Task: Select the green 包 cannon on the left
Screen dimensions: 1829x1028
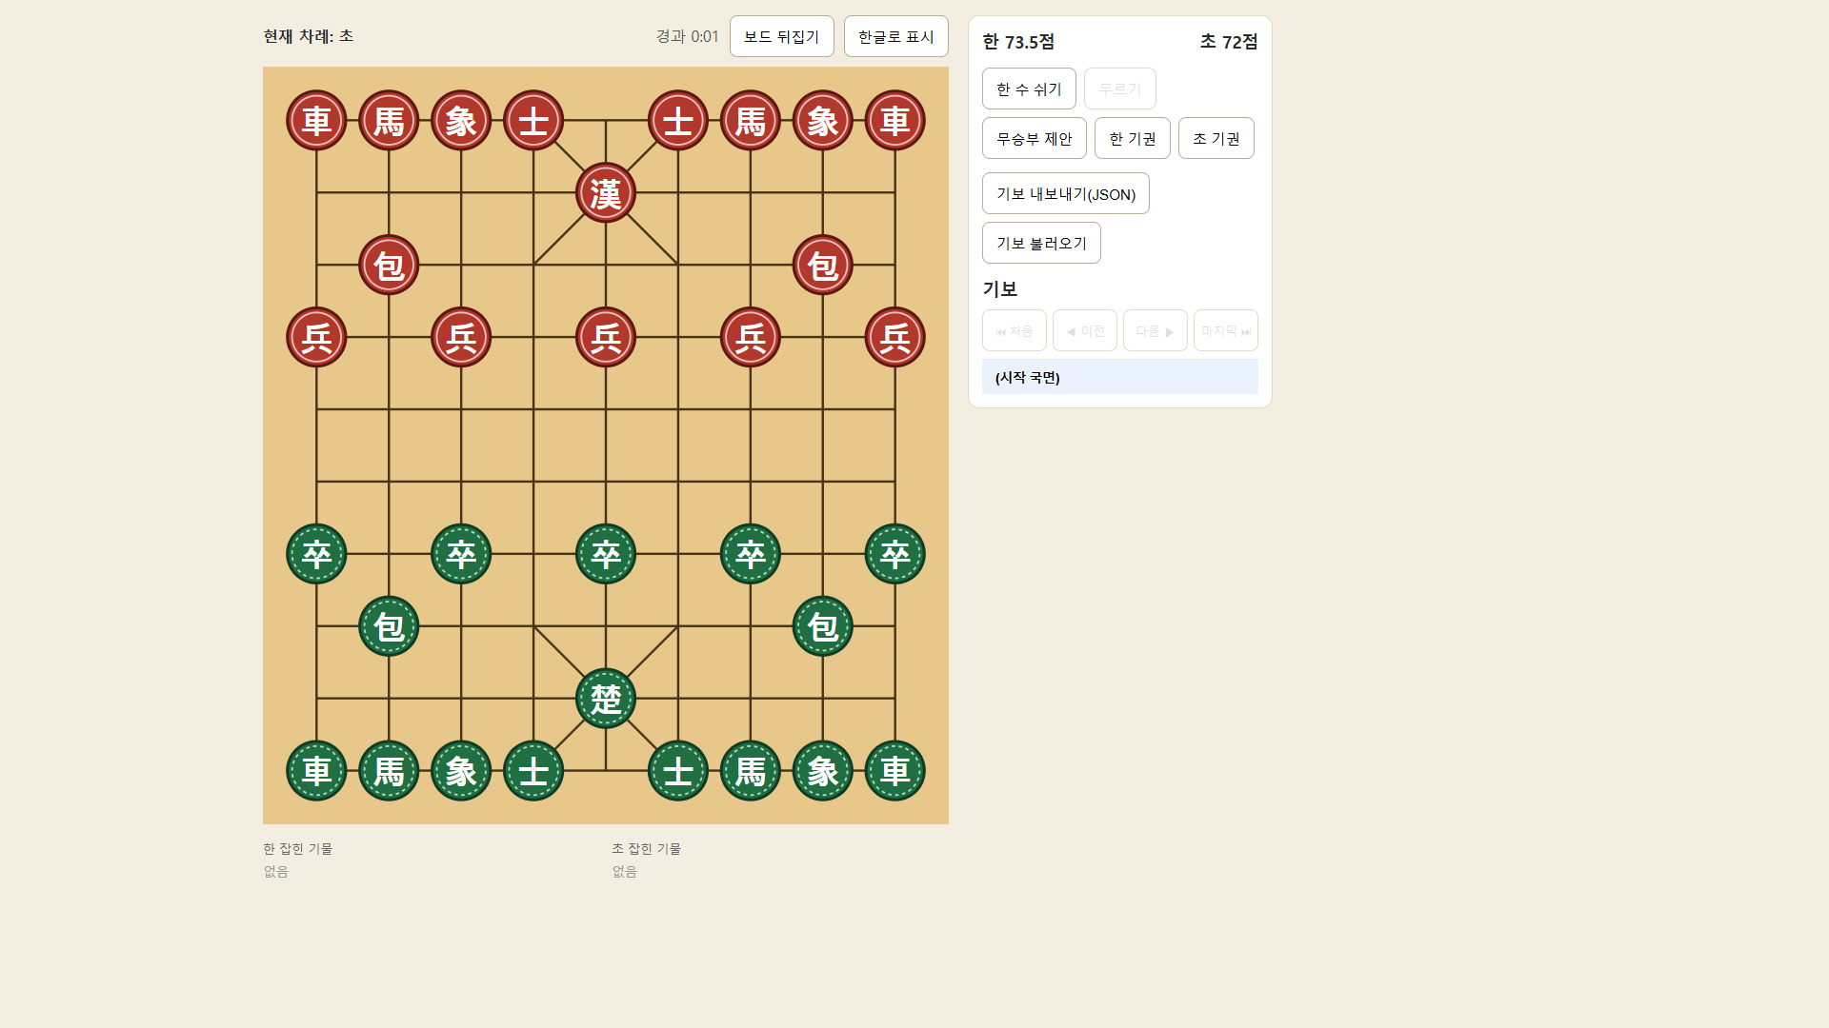Action: 389,626
